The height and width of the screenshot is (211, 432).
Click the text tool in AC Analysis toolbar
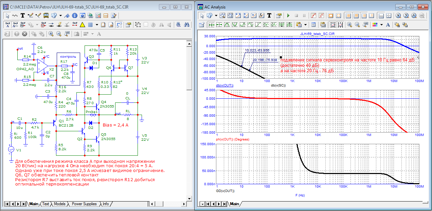269,16
